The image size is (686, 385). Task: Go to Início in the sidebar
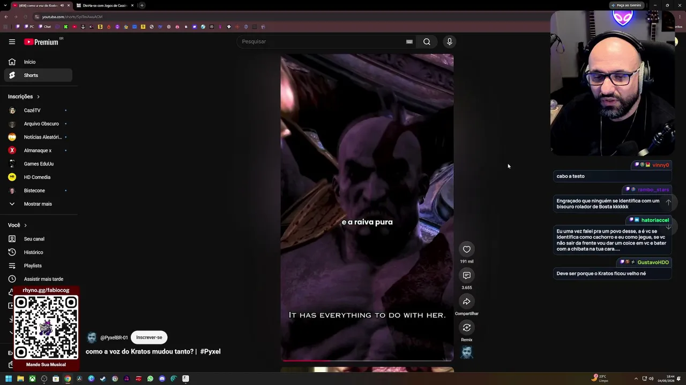pos(38,62)
